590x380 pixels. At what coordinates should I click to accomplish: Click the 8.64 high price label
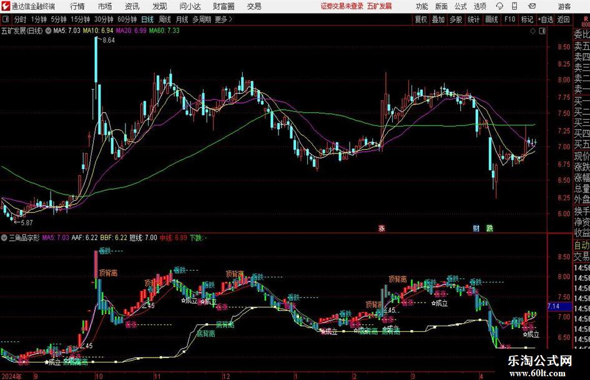coord(109,41)
